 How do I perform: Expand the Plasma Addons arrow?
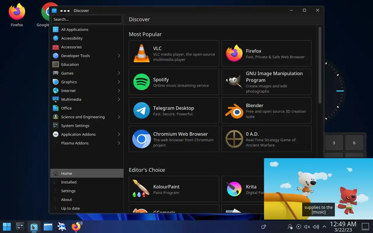(119, 143)
